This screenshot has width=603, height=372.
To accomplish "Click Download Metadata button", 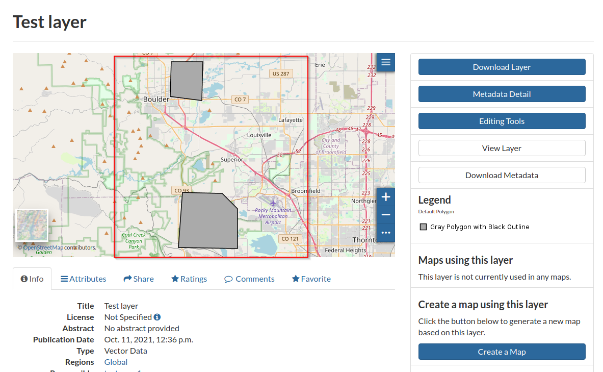I will (x=502, y=175).
